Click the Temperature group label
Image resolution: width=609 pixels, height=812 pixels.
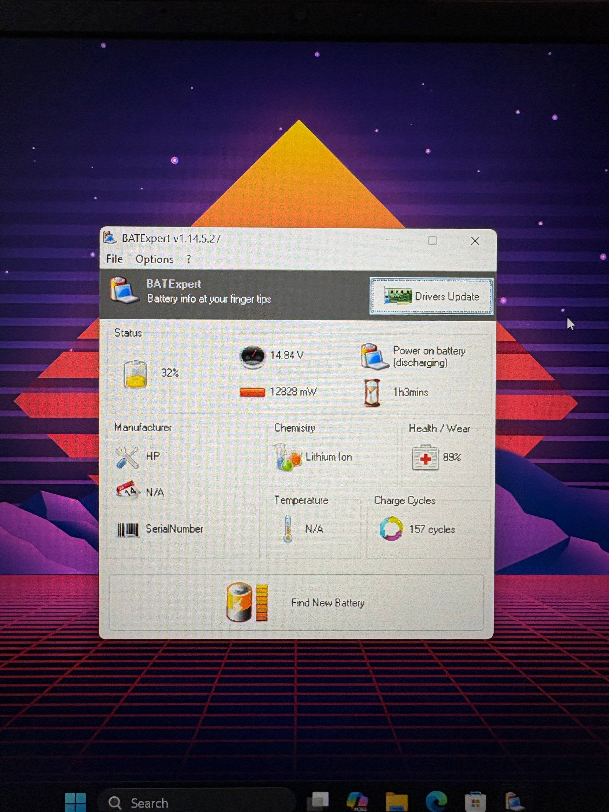[x=301, y=500]
